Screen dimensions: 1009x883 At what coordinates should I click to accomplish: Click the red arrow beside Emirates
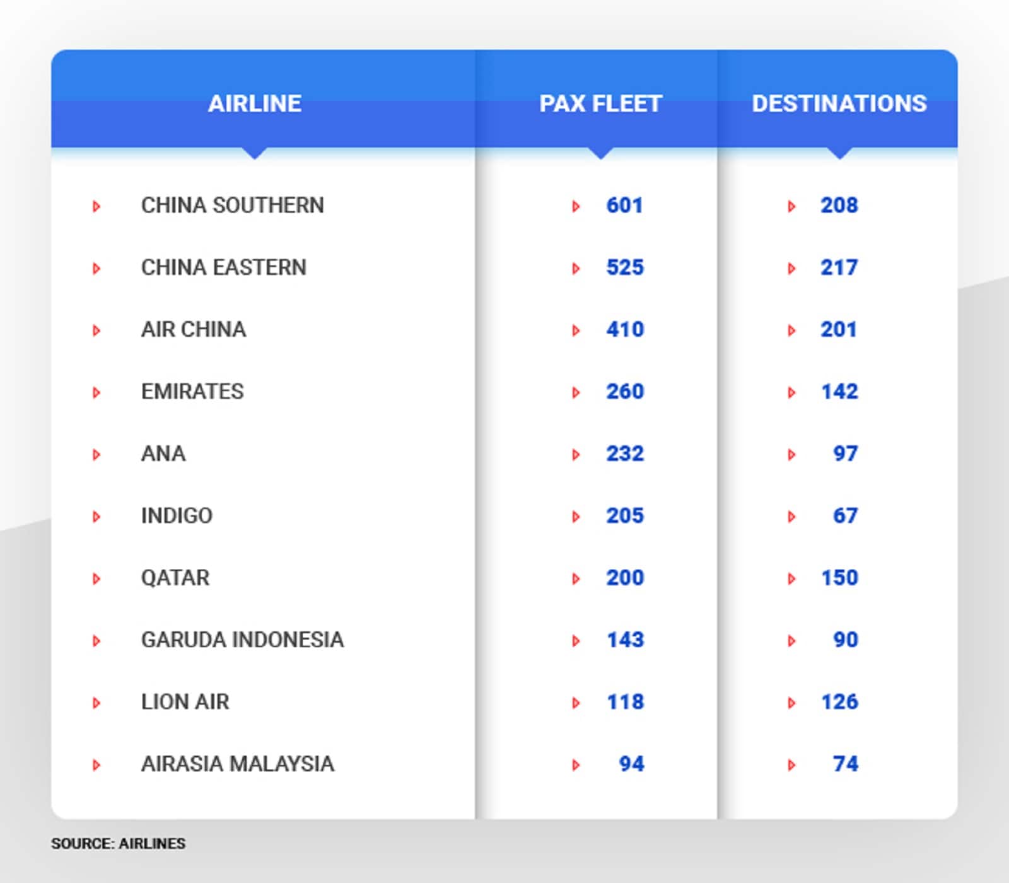[x=96, y=392]
